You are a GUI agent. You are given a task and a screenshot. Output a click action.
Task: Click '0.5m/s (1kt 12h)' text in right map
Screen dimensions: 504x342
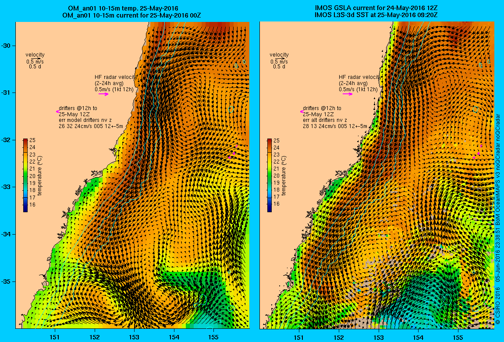click(x=358, y=89)
